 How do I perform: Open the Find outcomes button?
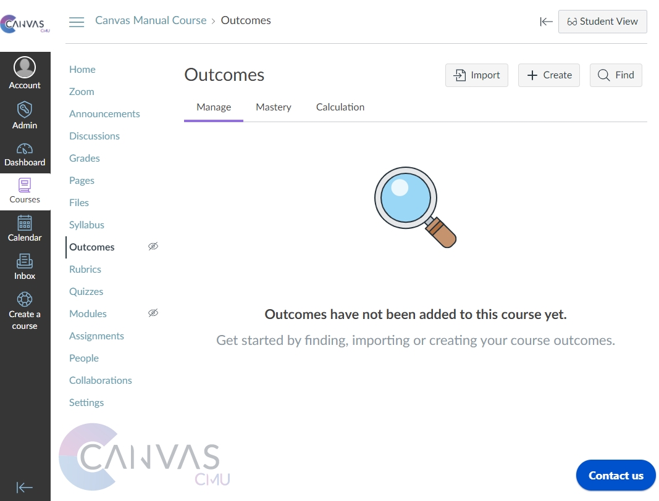(x=616, y=75)
